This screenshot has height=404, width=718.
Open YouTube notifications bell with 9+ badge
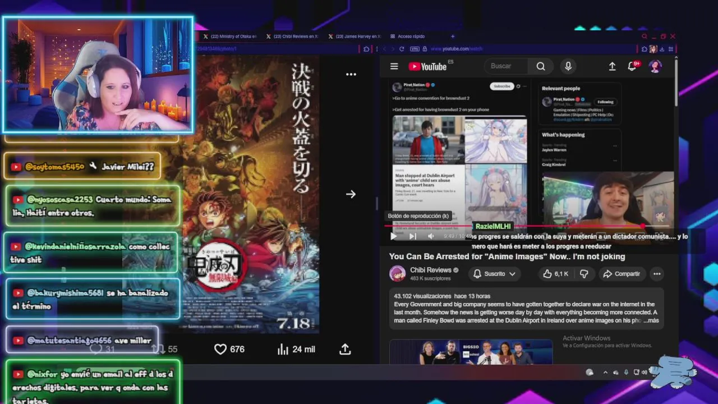(633, 66)
